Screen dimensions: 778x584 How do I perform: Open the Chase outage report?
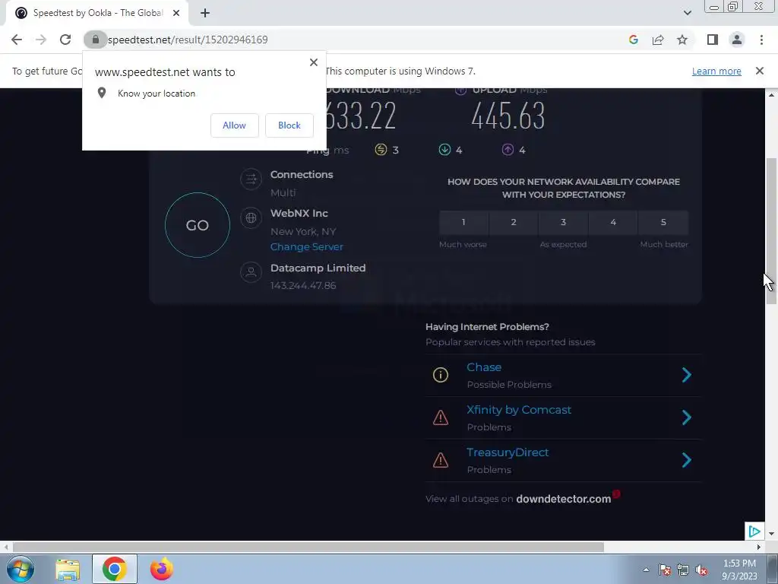(484, 367)
